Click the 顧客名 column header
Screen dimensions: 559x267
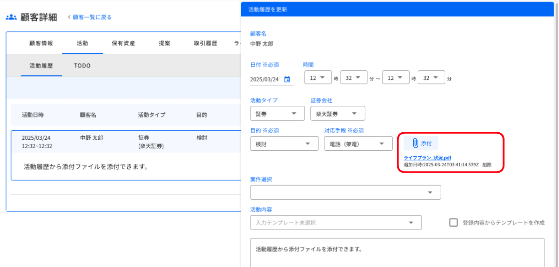88,115
